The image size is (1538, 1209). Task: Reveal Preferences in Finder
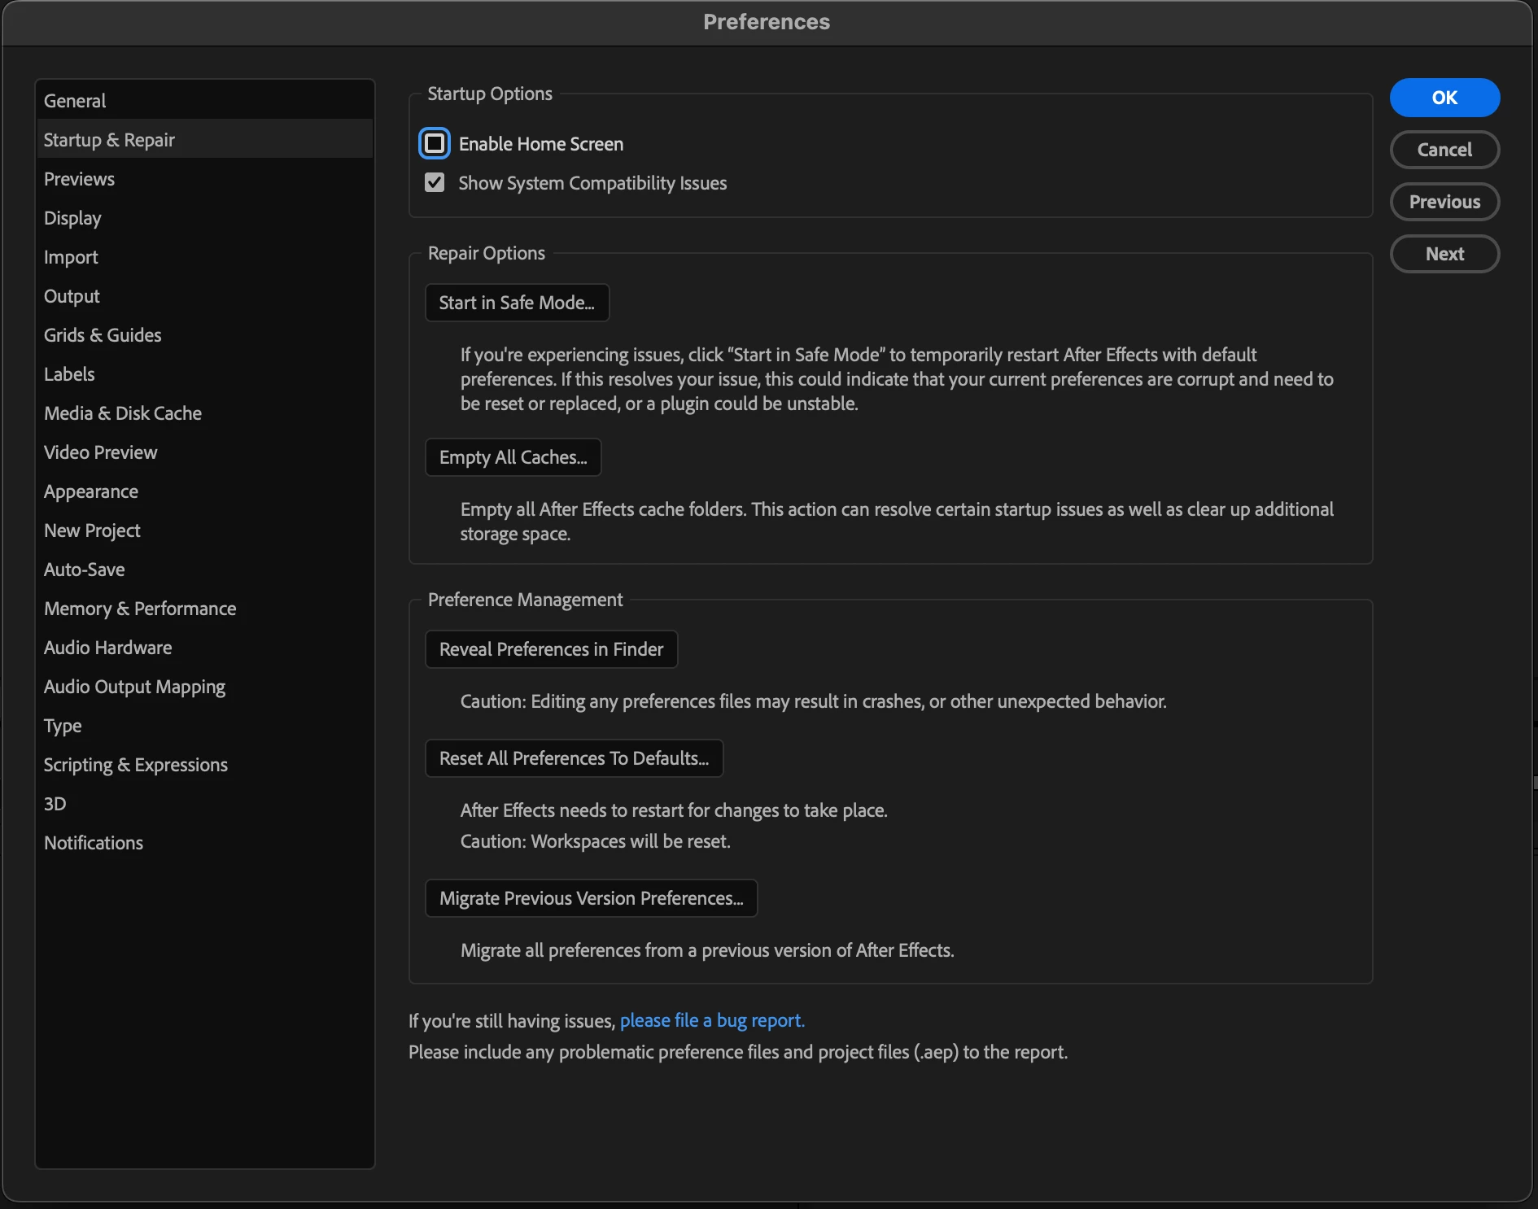click(x=551, y=649)
